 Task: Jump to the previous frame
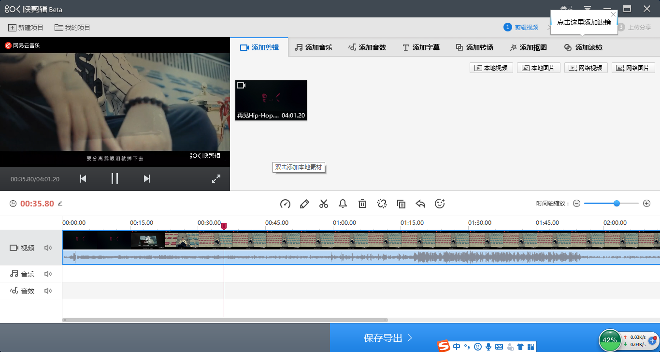point(83,178)
